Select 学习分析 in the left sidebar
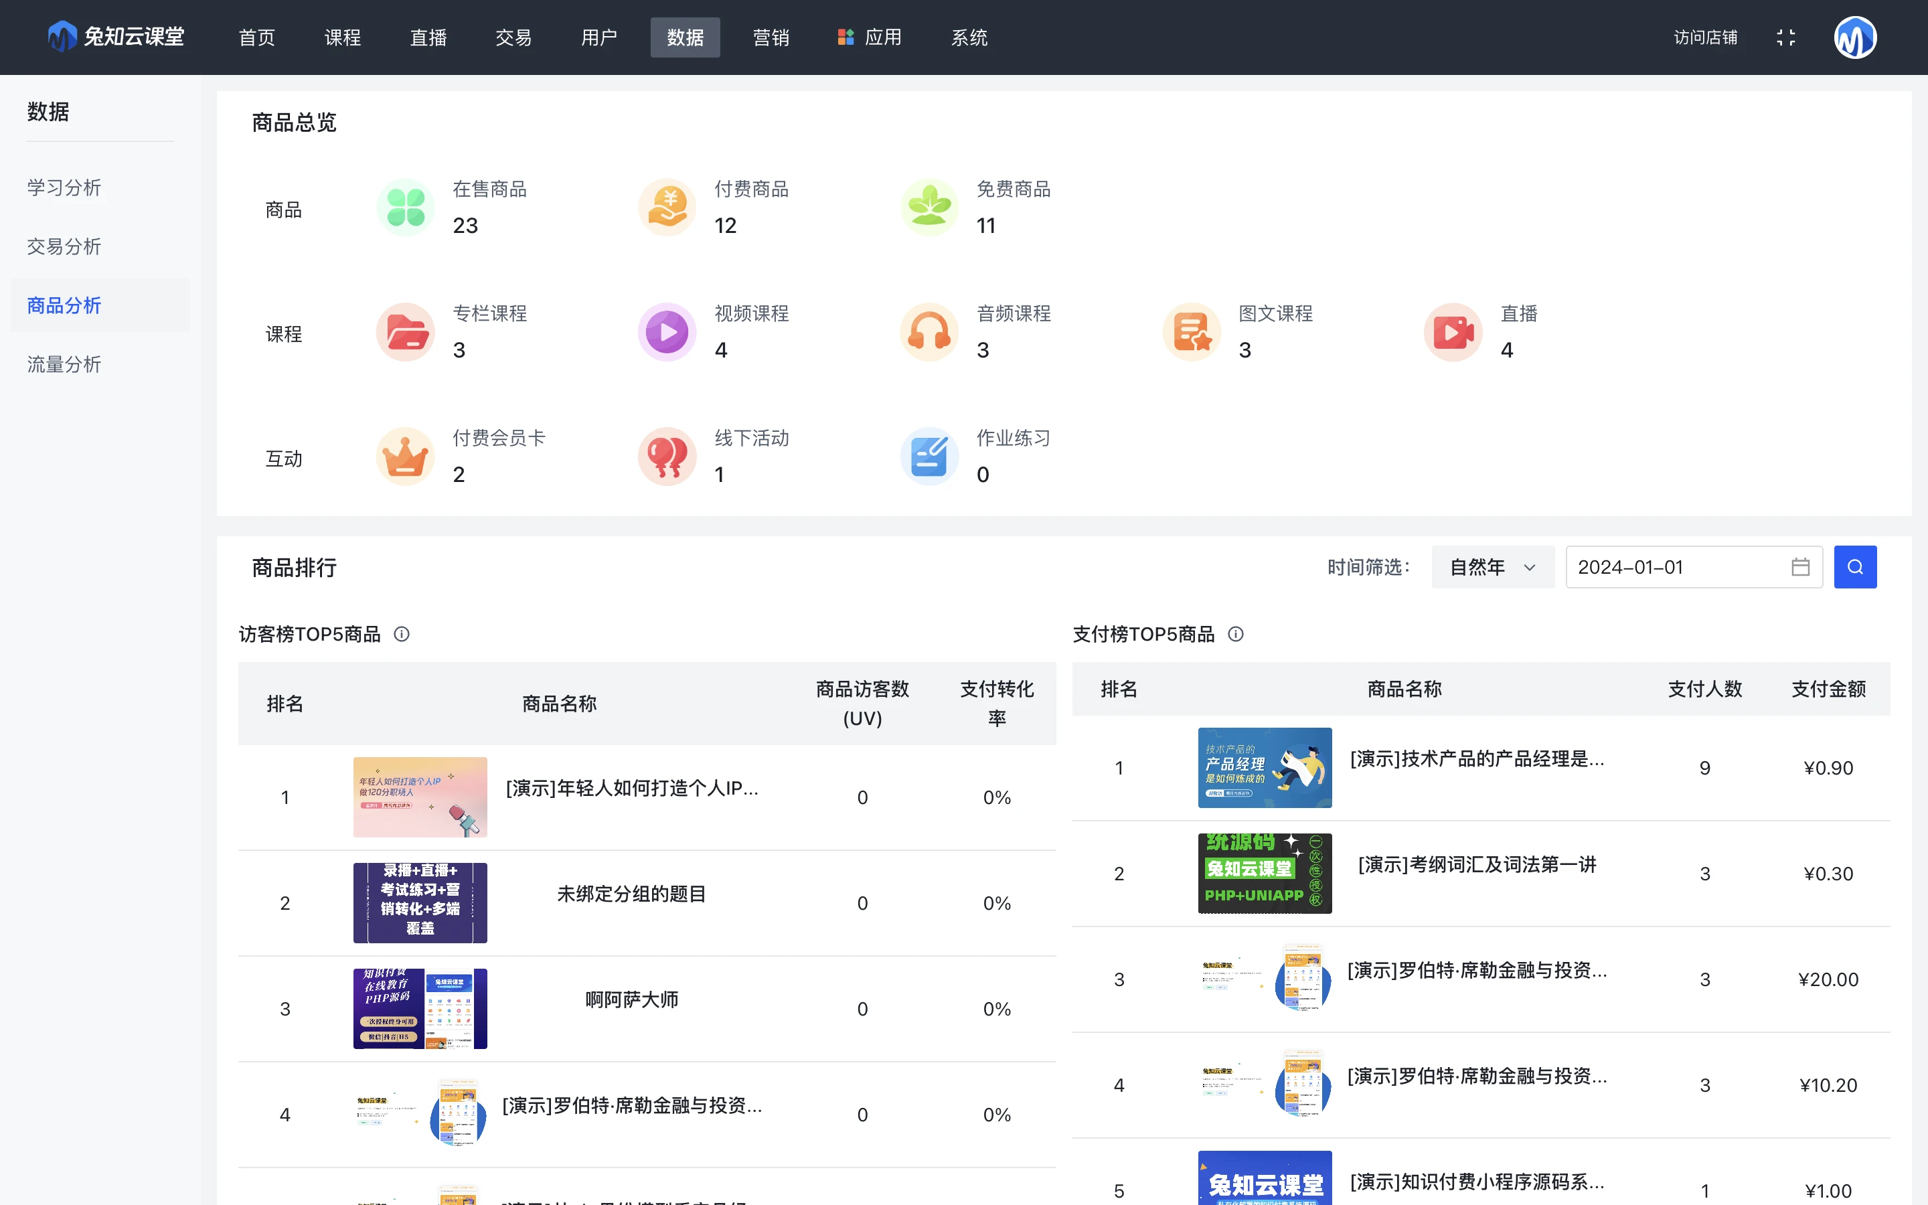This screenshot has height=1205, width=1928. pos(64,187)
